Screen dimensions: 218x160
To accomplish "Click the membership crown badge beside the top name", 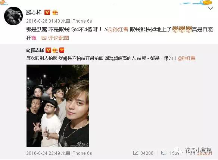I will click(55, 13).
